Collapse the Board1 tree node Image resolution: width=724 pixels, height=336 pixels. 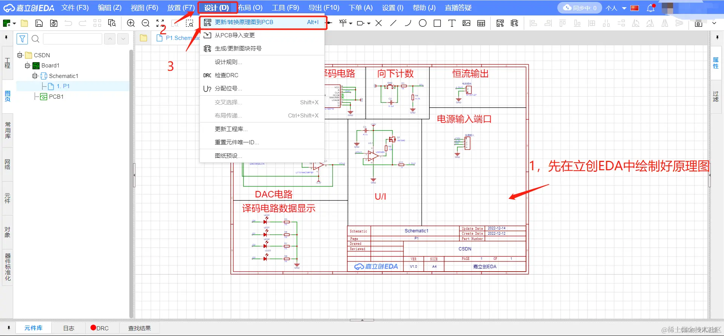click(x=28, y=66)
